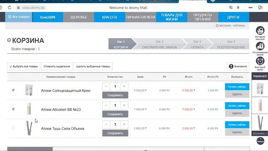Decrease sunscreen quantity with minus
268x151 pixels.
(106, 86)
